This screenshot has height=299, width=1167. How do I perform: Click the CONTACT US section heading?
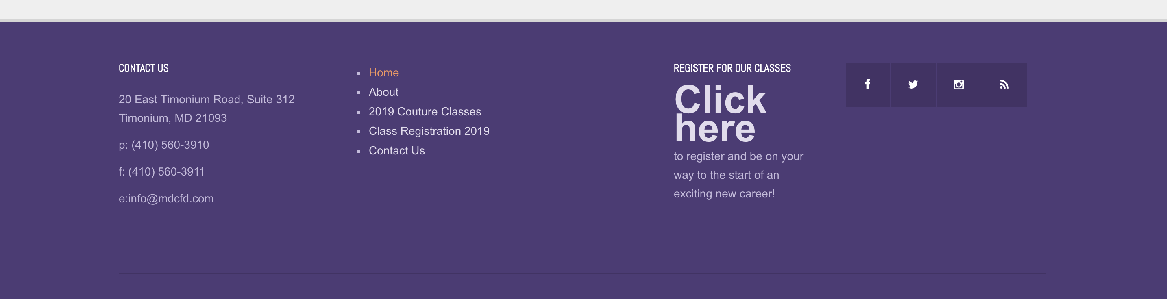click(x=143, y=68)
